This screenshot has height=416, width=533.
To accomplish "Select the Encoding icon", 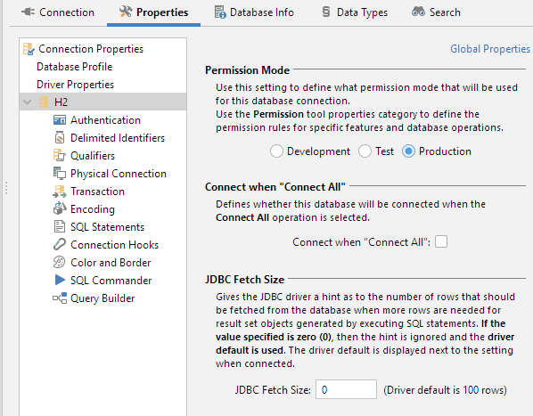I will [60, 209].
